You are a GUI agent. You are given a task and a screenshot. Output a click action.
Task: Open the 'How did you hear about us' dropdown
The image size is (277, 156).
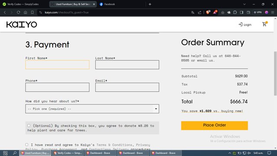[92, 109]
